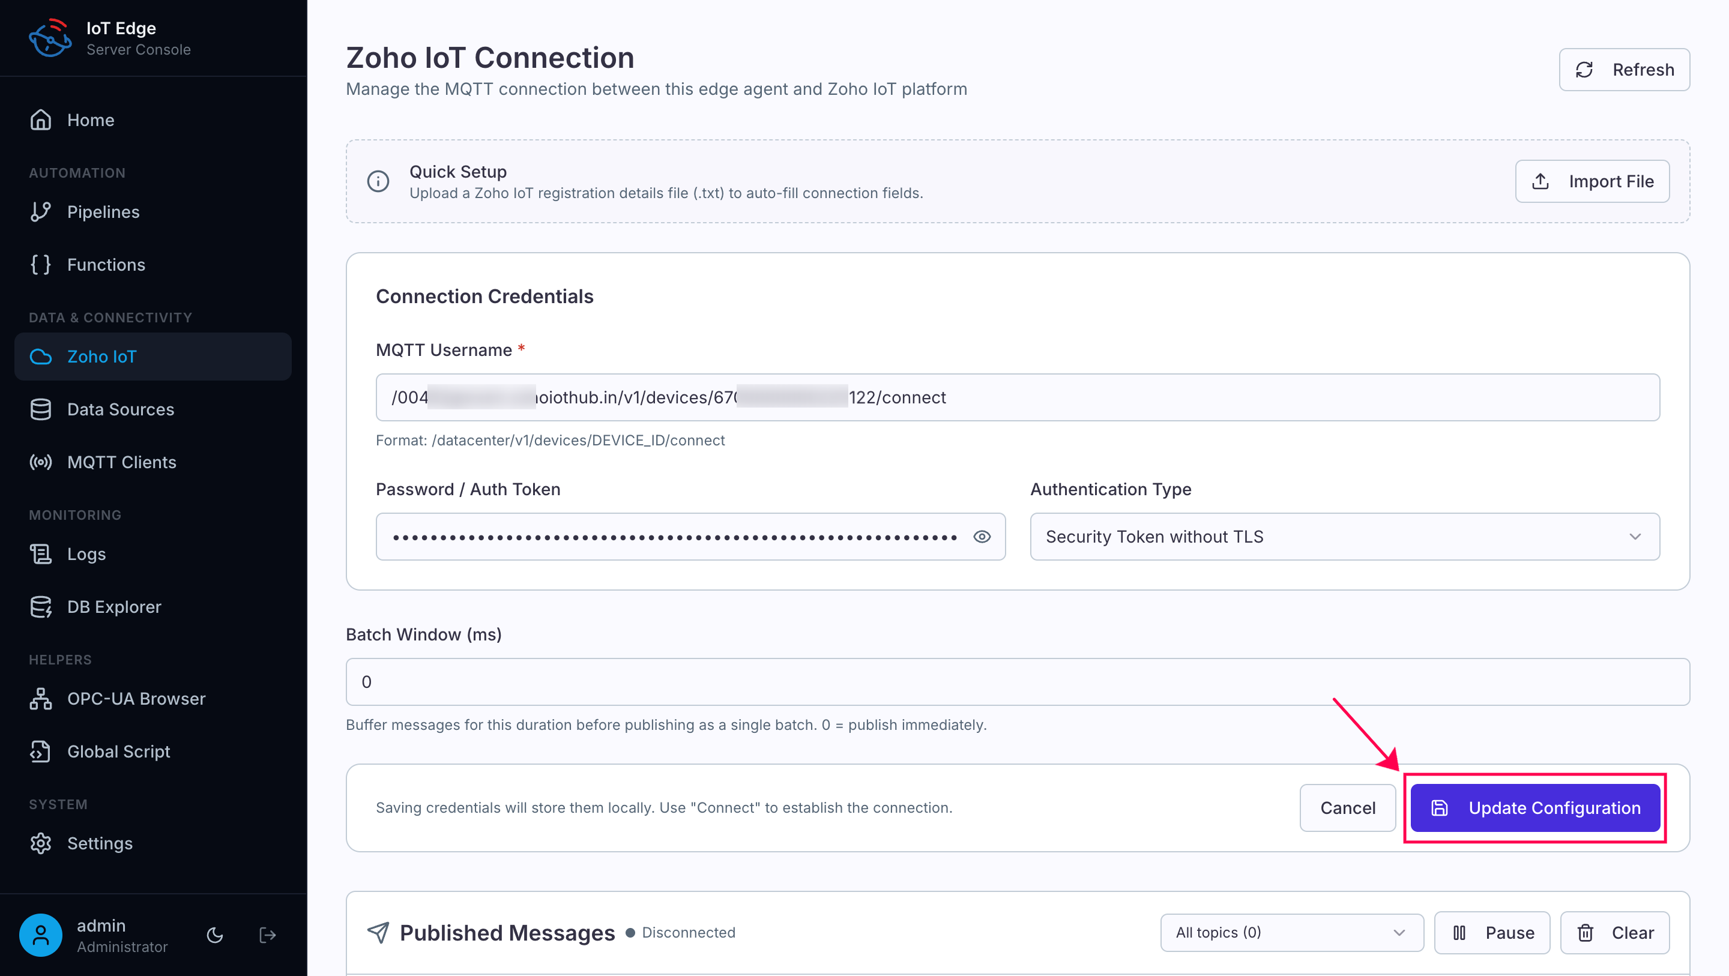This screenshot has height=976, width=1729.
Task: Open Global Script
Action: [x=153, y=751]
